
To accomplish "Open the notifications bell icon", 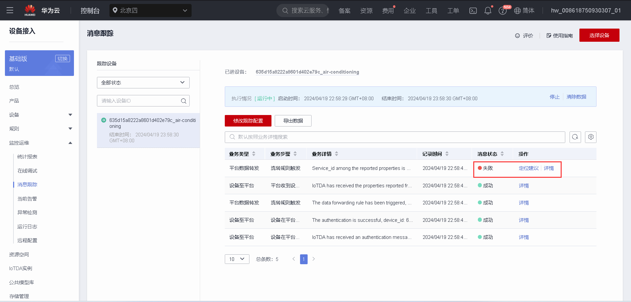I will coord(488,11).
